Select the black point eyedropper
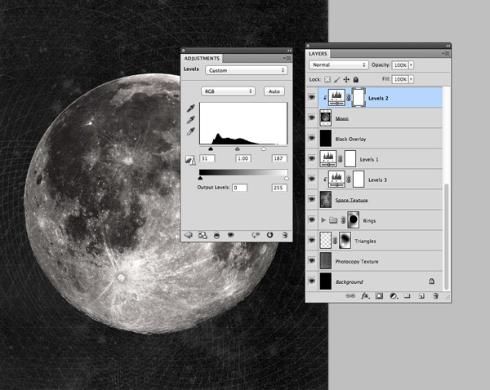Viewport: 490px width, 390px height. tap(190, 108)
